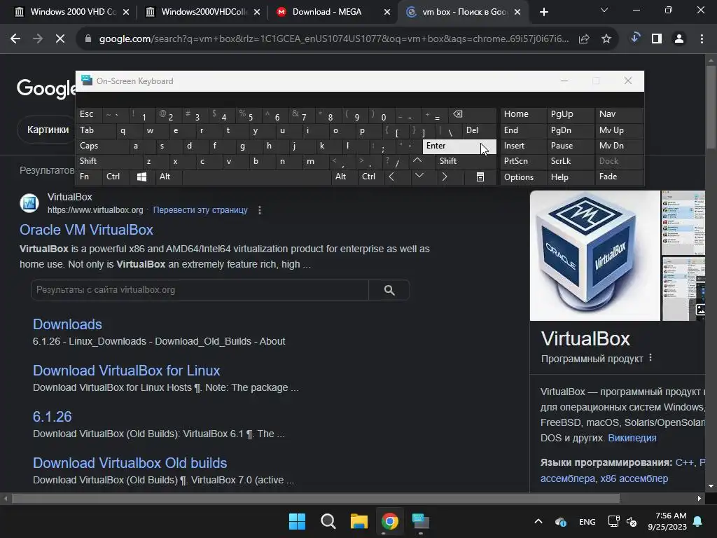Click Windows logo key on On-Screen Keyboard
This screenshot has width=717, height=538.
tap(141, 177)
